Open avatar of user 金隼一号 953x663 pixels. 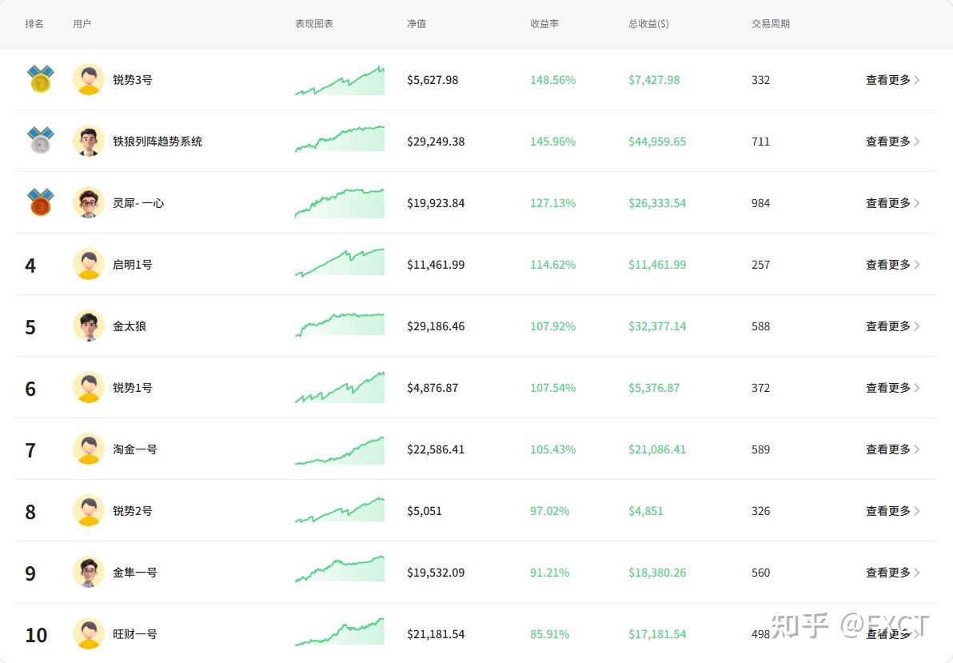click(x=89, y=572)
